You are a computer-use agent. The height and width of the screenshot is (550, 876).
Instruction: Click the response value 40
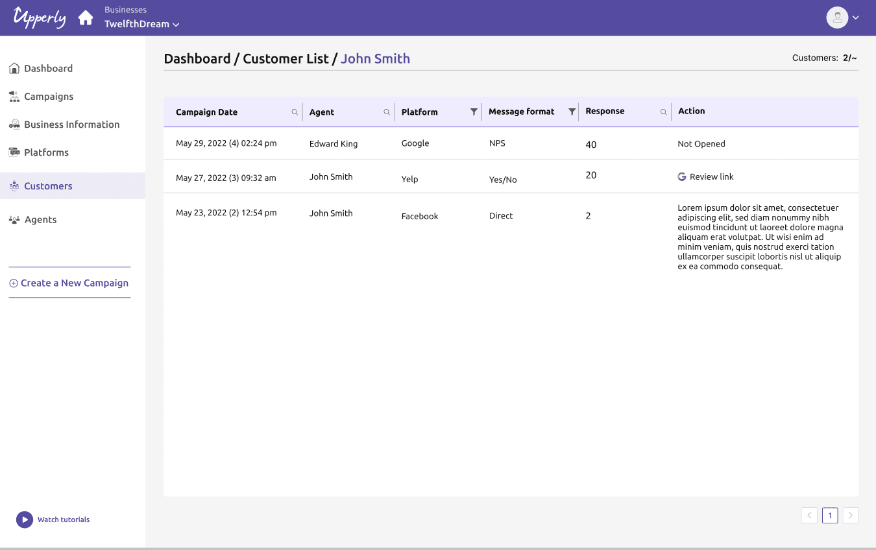click(x=590, y=145)
